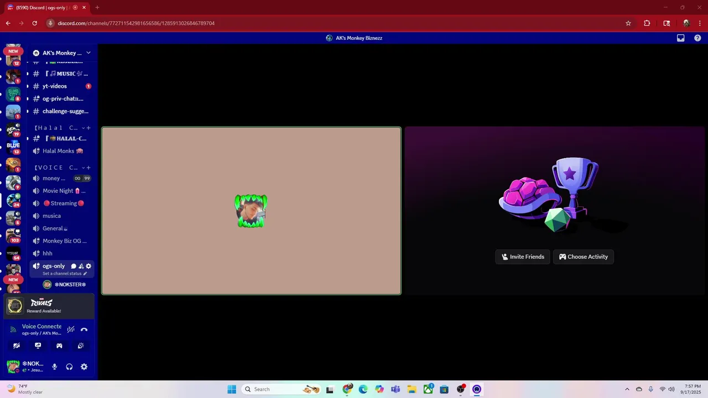Open a new browser tab
This screenshot has width=708, height=398.
tap(97, 8)
